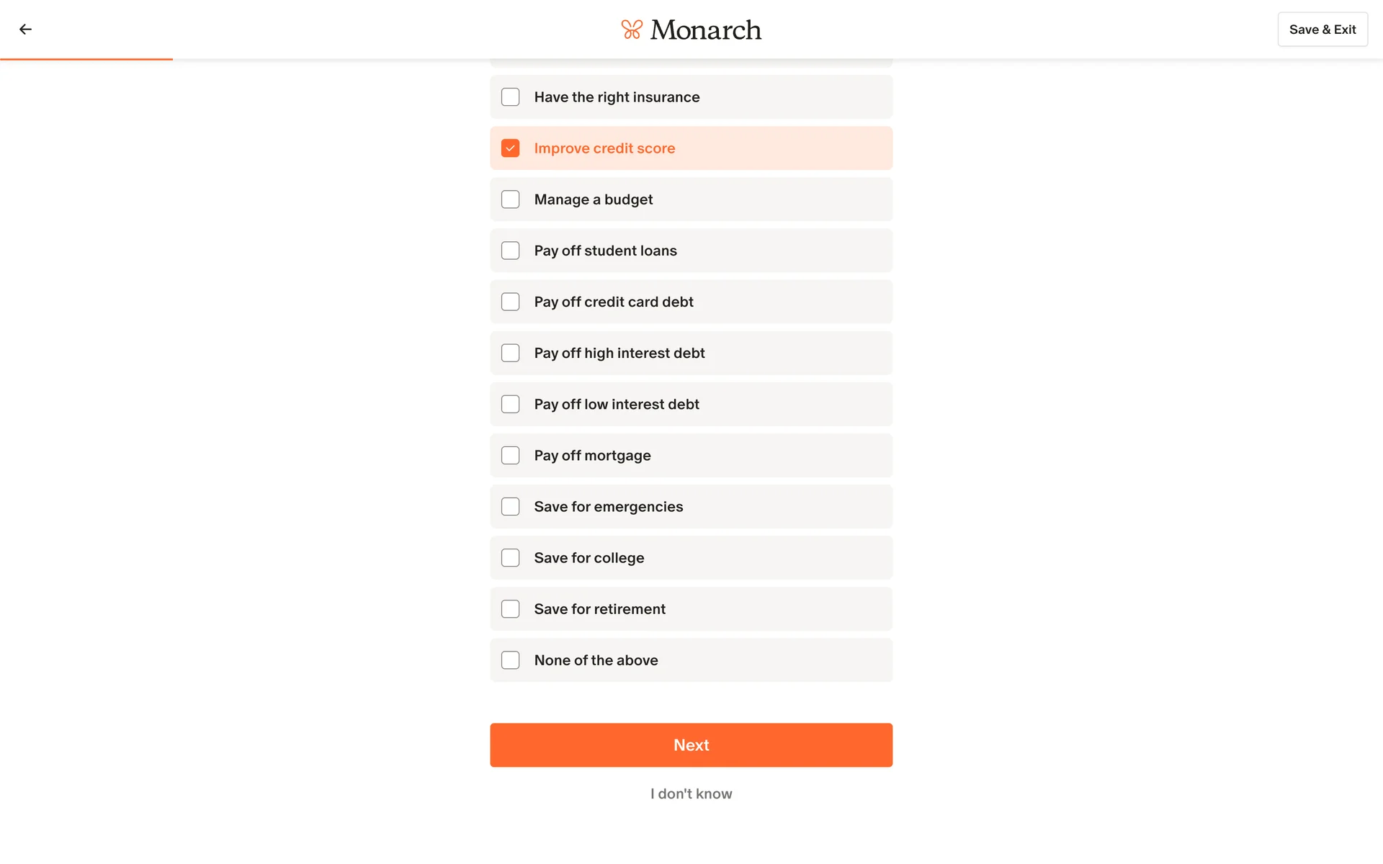Click the Monarch wordmark text
Image resolution: width=1383 pixels, height=864 pixels.
click(705, 30)
